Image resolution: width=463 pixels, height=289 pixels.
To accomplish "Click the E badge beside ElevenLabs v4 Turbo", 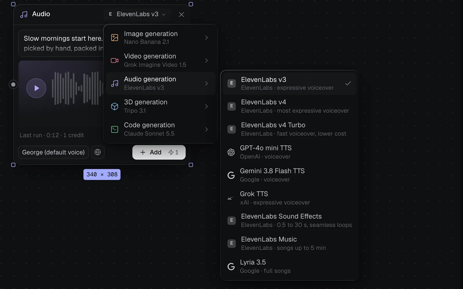I will tap(231, 129).
